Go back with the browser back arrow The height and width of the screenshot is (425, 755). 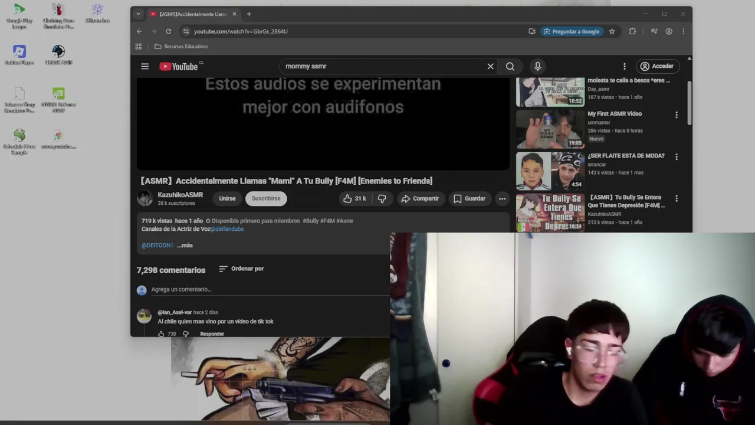139,31
